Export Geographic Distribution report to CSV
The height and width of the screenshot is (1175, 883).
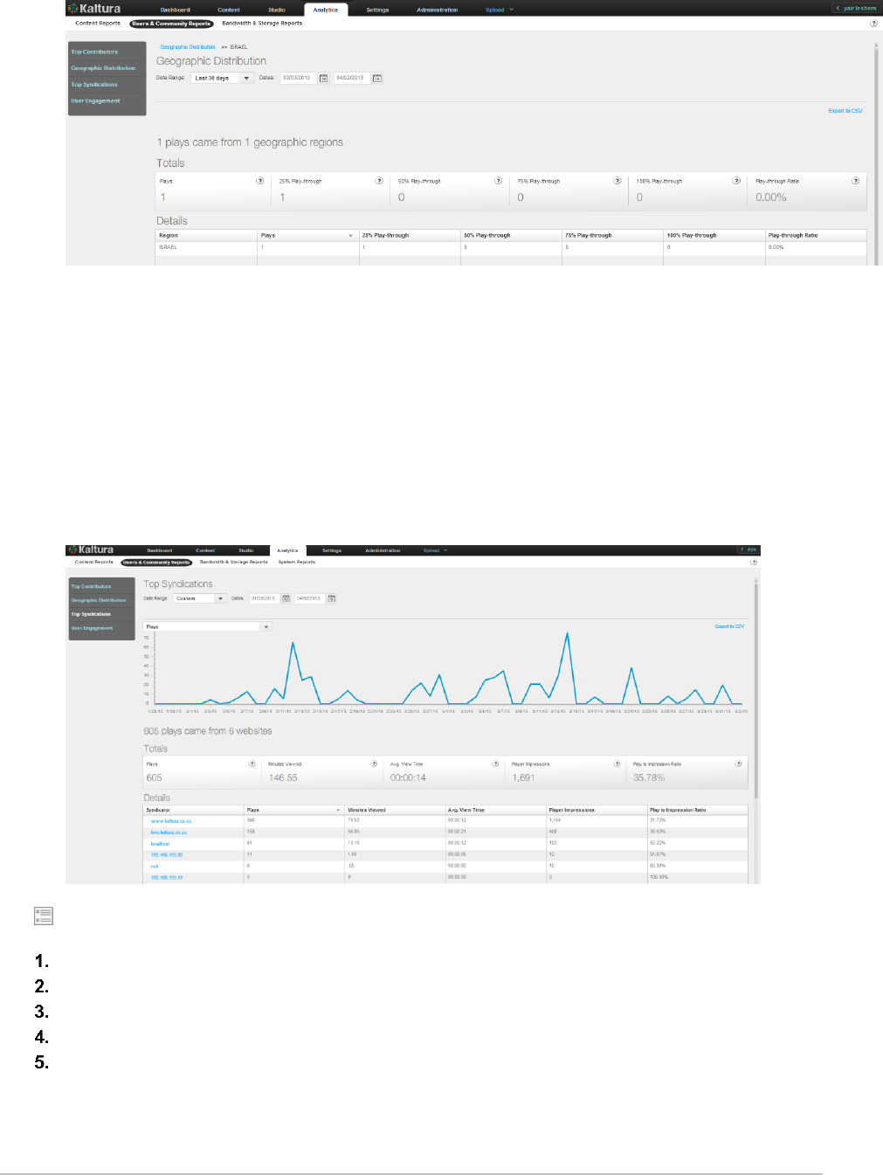845,111
